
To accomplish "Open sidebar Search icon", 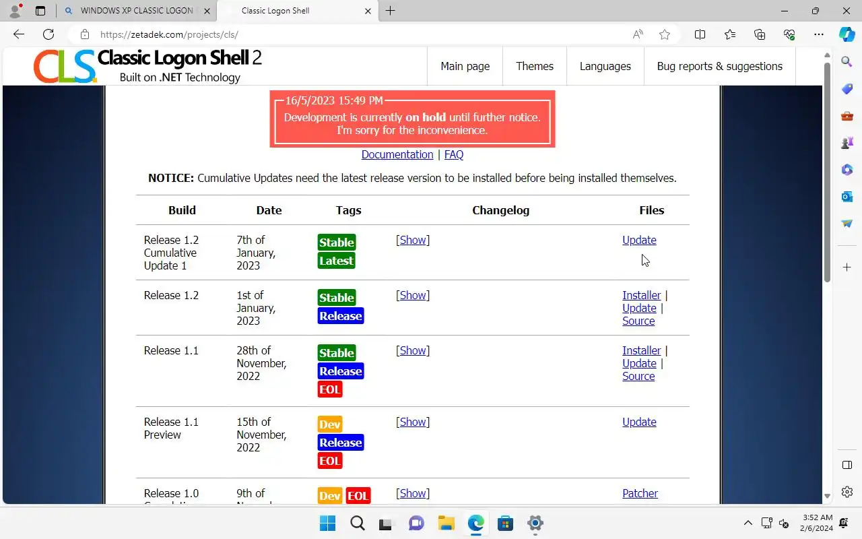I will [x=847, y=62].
